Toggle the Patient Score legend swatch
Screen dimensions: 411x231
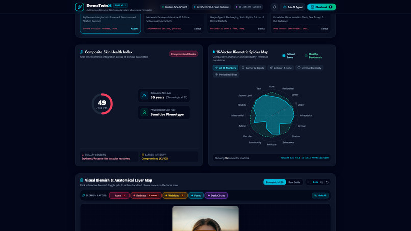coord(284,55)
